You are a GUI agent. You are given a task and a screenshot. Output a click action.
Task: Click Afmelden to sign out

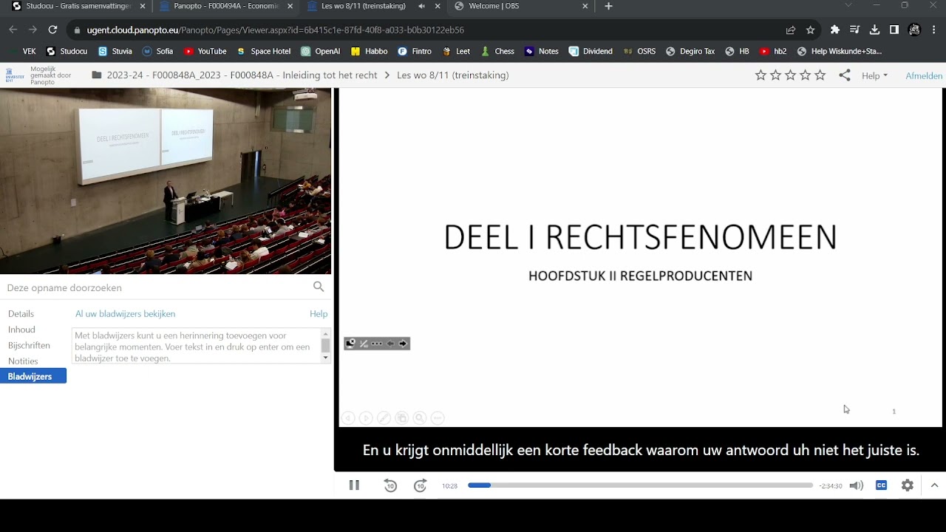tap(924, 75)
